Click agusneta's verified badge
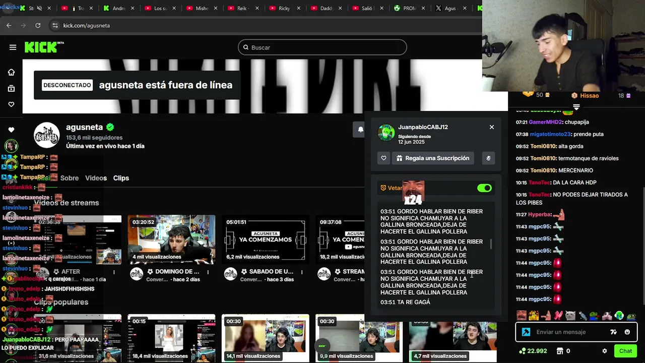 pos(110,127)
